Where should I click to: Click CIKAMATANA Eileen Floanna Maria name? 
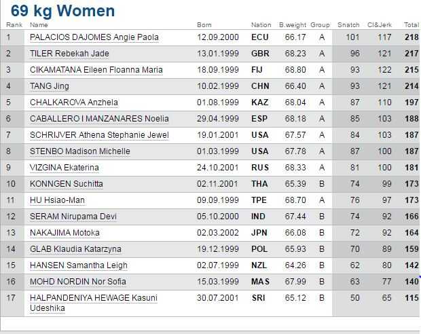pos(96,70)
